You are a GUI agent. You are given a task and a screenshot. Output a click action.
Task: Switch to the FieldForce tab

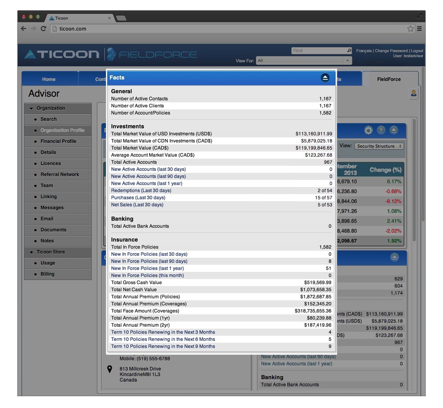click(389, 79)
